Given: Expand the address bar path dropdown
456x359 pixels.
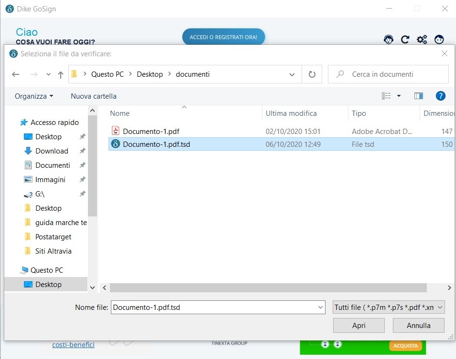Looking at the screenshot, I should (292, 74).
